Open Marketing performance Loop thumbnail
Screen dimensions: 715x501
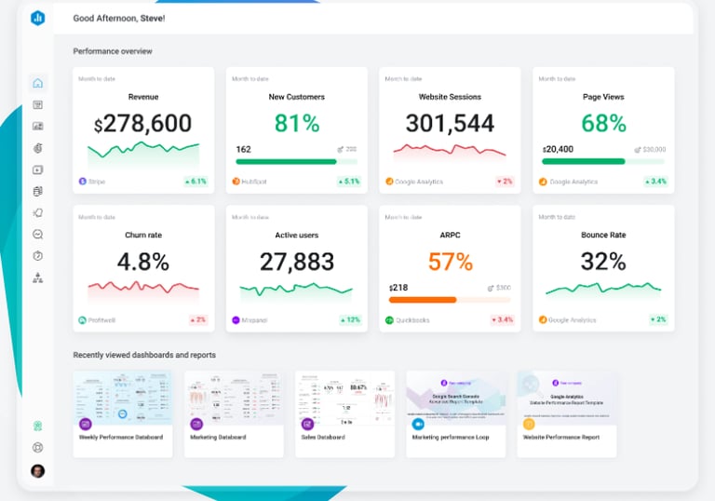point(456,398)
